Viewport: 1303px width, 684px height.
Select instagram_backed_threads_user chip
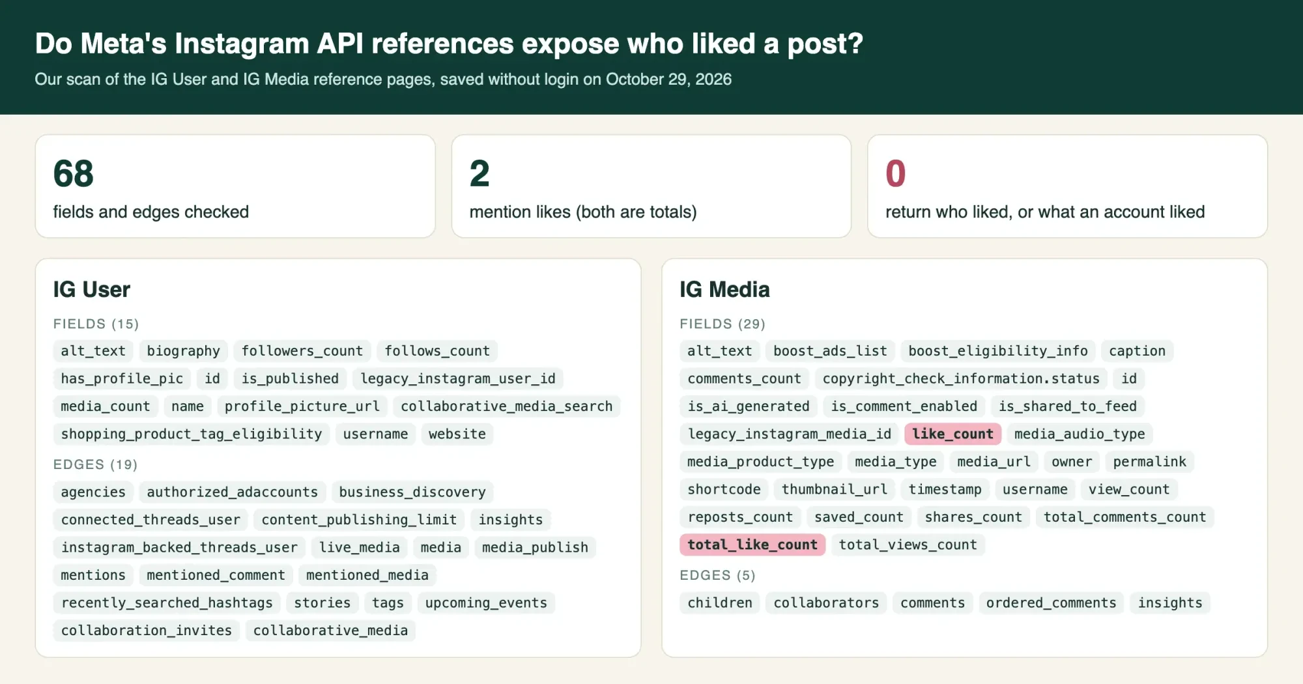tap(179, 548)
